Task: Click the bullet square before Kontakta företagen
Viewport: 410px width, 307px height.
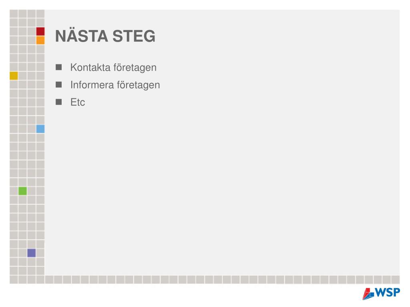Action: tap(58, 67)
